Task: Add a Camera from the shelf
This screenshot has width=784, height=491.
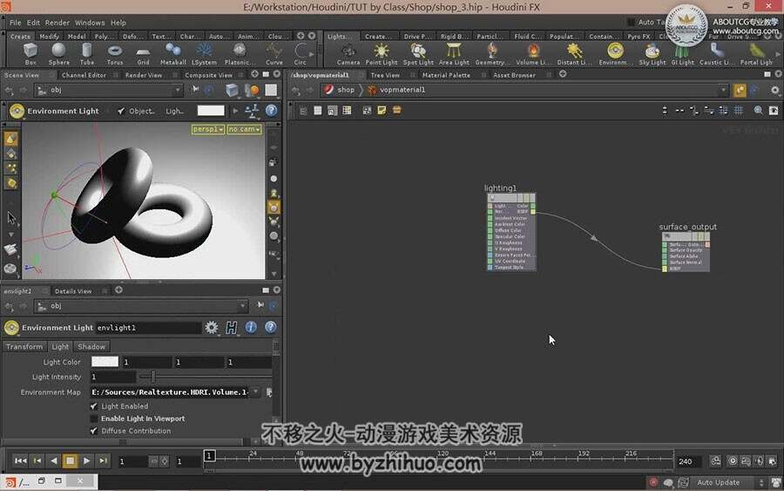Action: [348, 53]
